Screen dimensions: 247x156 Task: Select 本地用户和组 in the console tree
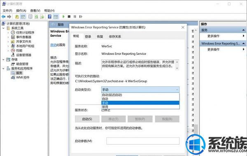point(25,46)
